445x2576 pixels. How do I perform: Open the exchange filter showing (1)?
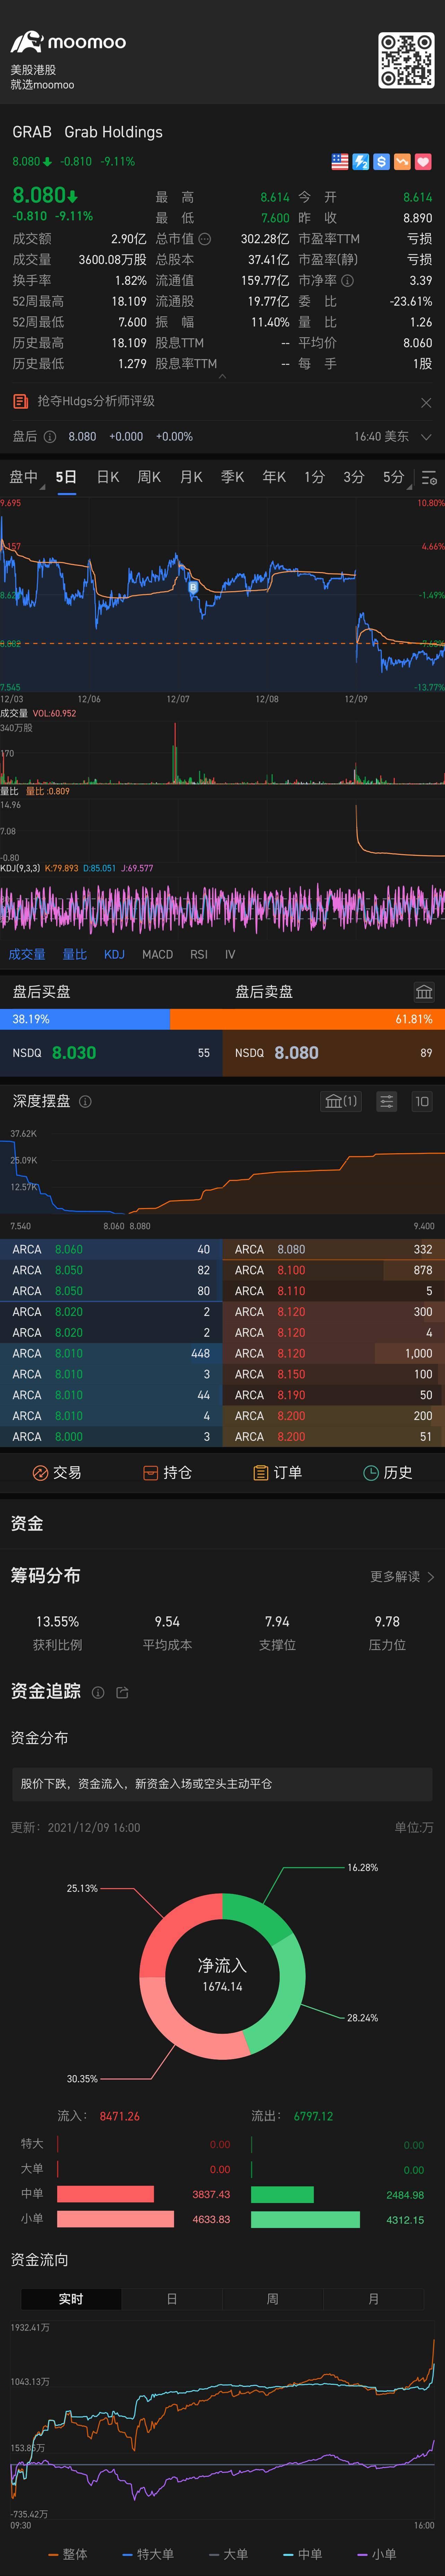(341, 1101)
